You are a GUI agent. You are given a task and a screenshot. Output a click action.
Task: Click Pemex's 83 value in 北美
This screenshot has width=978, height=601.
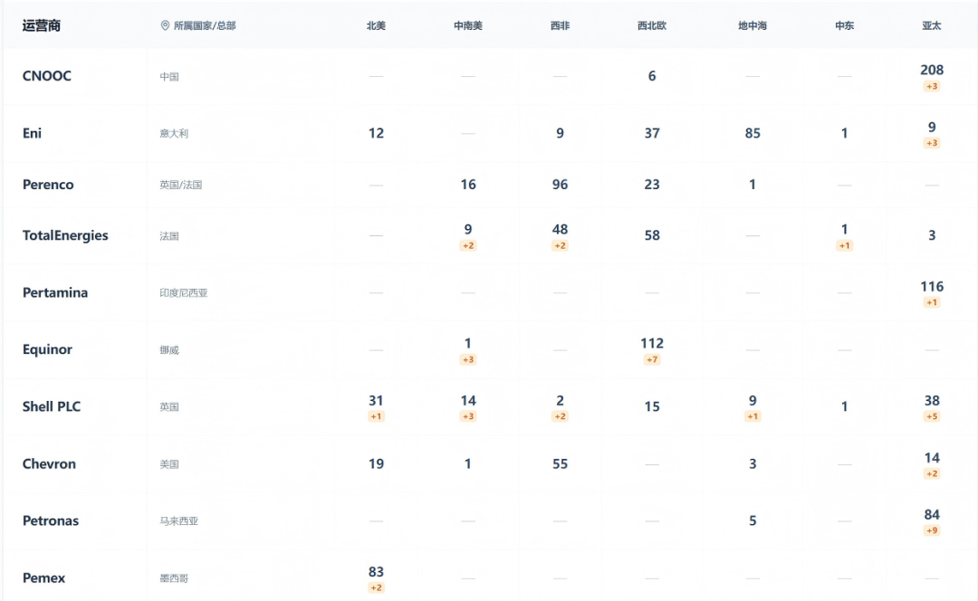[376, 572]
